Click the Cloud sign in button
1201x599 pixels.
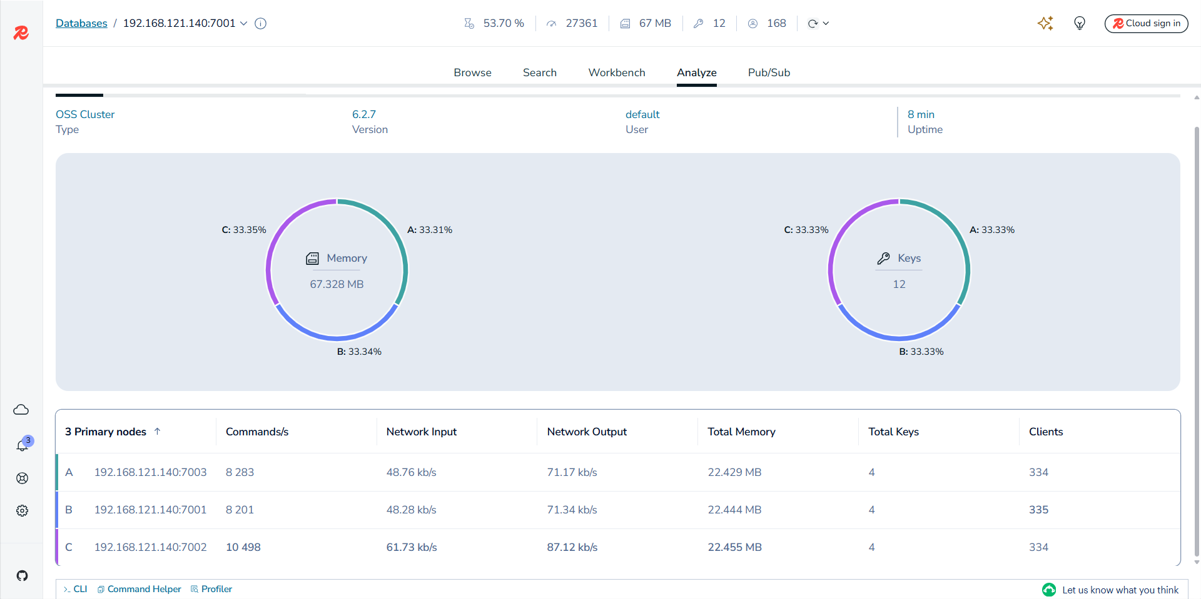pos(1146,24)
